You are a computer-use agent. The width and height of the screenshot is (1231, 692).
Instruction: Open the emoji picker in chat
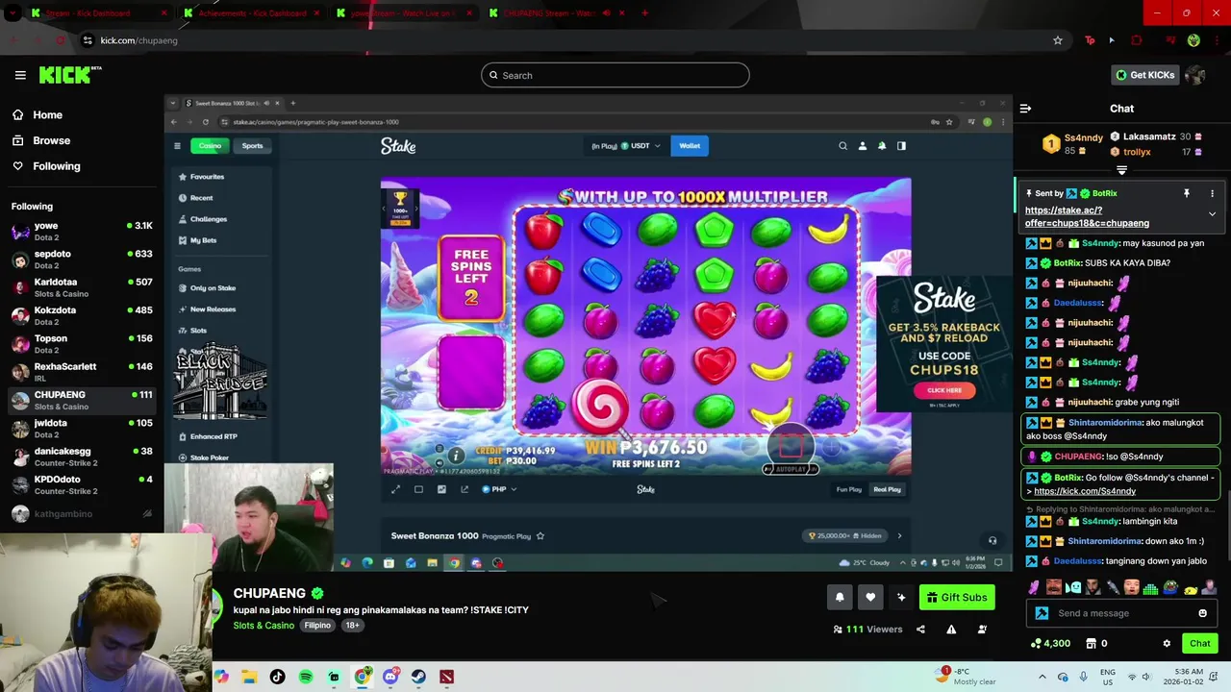(1202, 613)
